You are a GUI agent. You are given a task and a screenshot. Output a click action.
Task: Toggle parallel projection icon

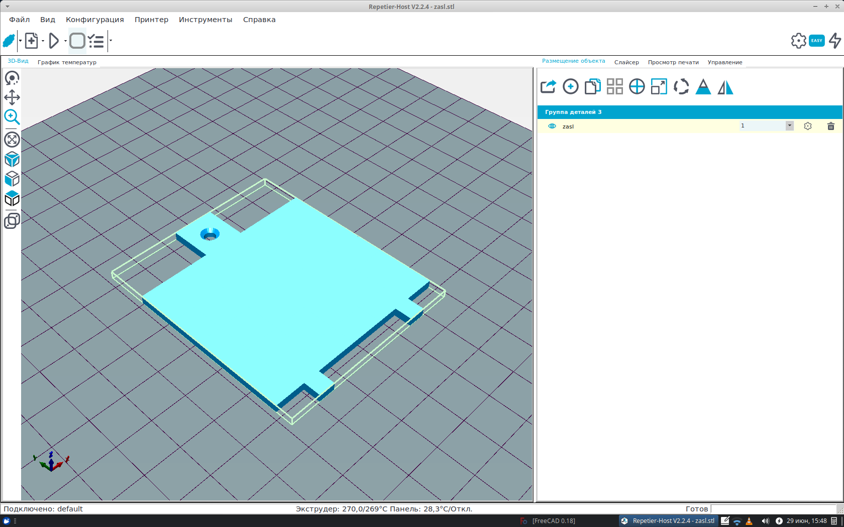[x=12, y=221]
